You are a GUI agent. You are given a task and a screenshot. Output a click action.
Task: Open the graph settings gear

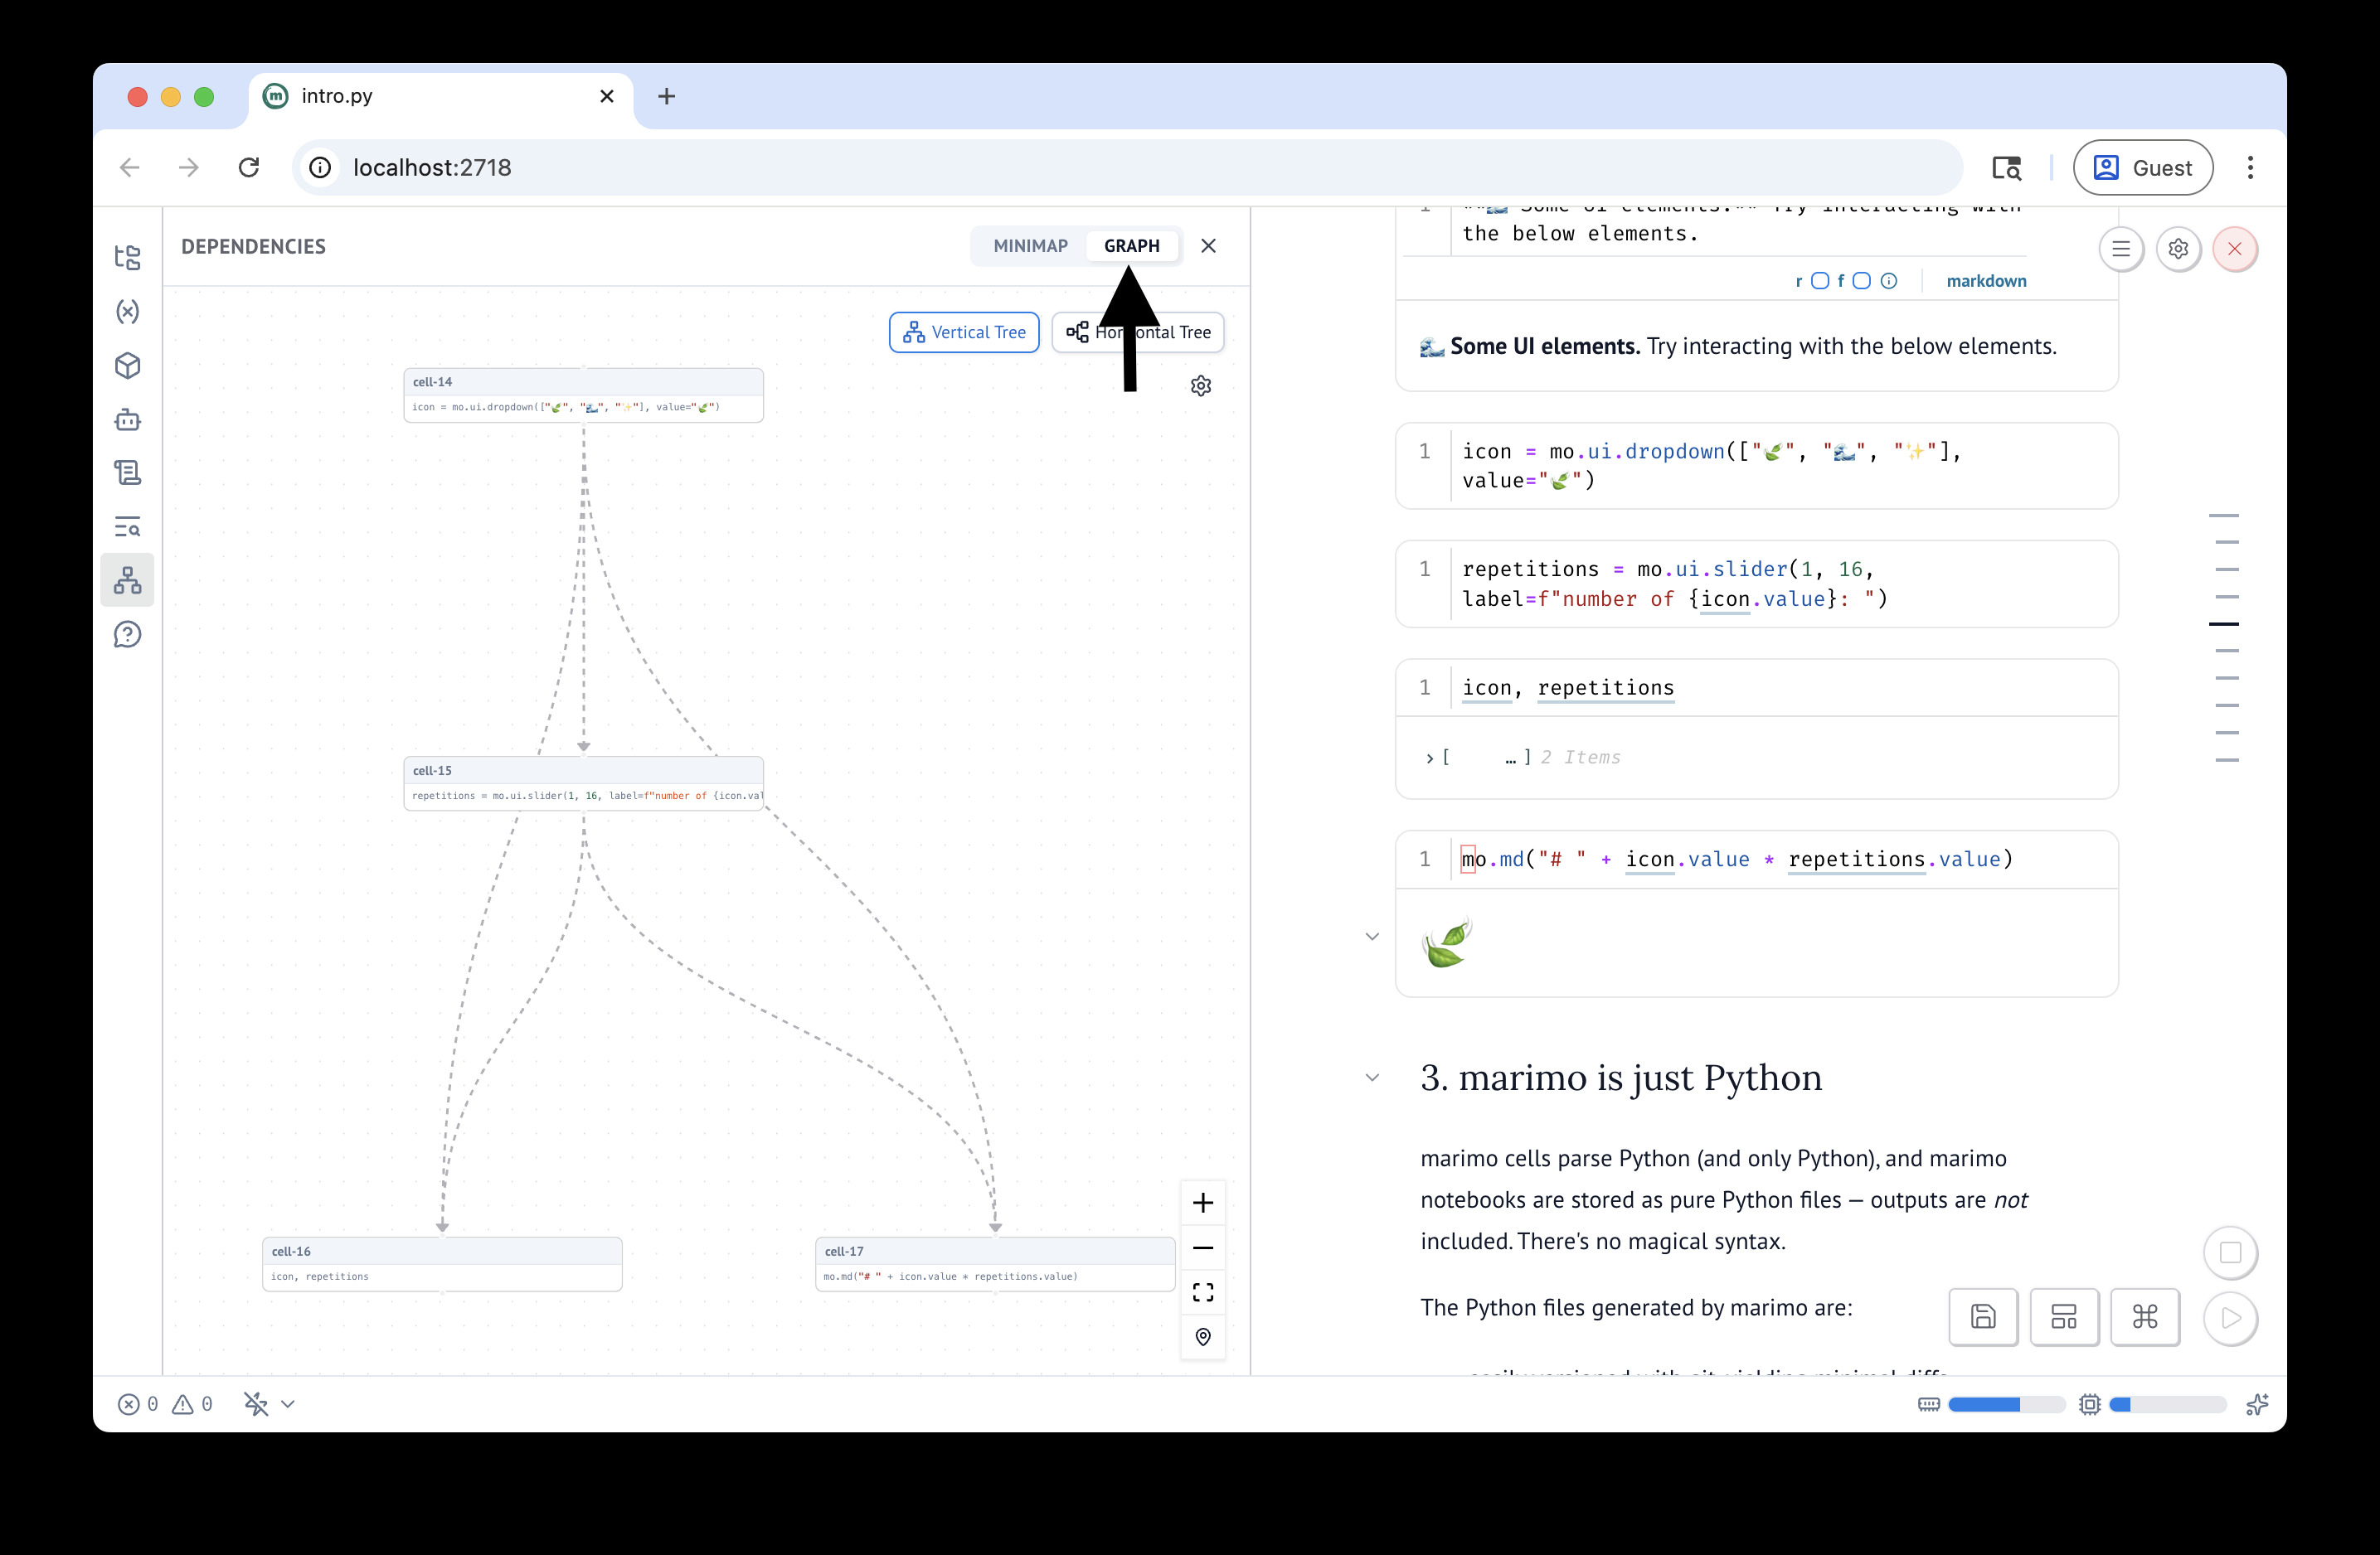pyautogui.click(x=1201, y=385)
